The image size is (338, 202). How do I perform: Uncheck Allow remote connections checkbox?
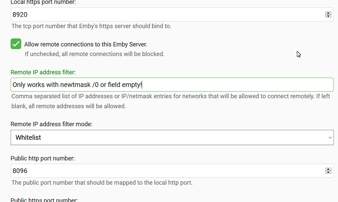click(x=16, y=44)
